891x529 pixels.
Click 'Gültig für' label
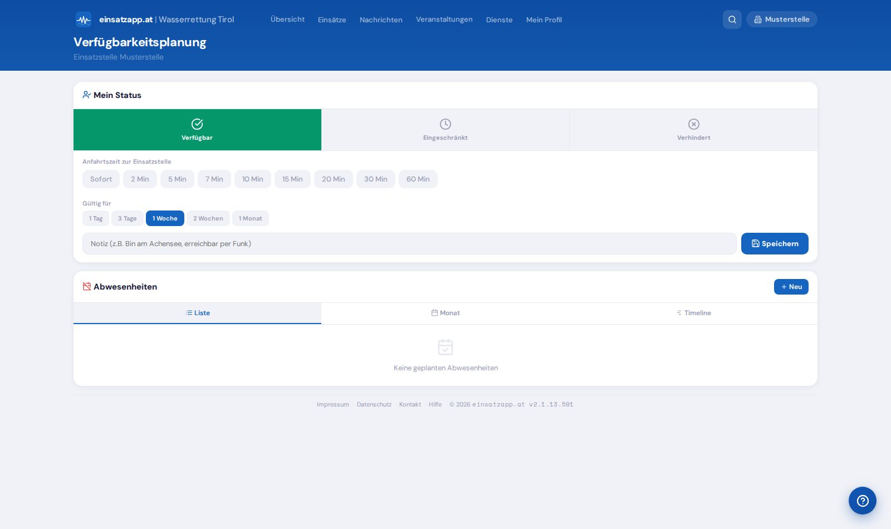pos(97,203)
